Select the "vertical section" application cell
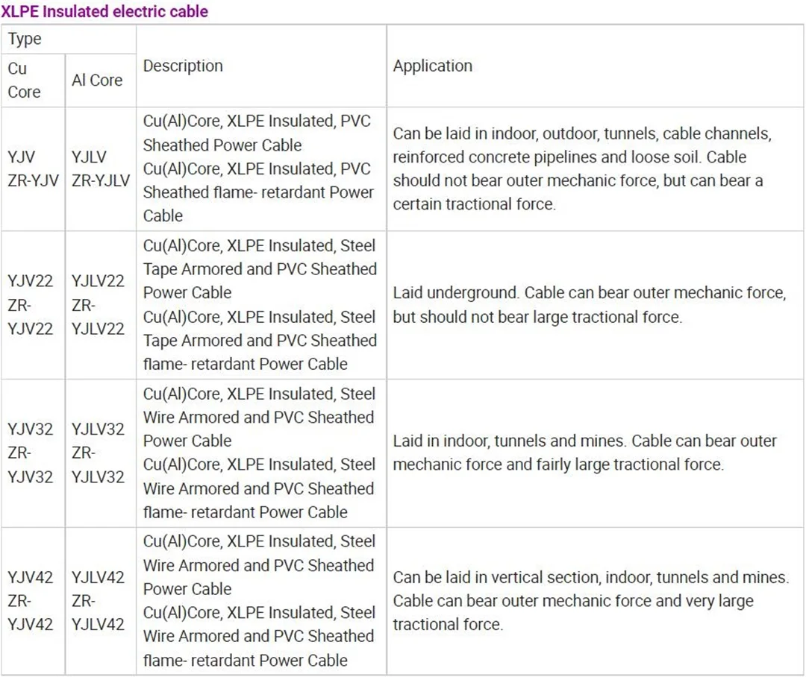The height and width of the screenshot is (677, 806). (590, 600)
